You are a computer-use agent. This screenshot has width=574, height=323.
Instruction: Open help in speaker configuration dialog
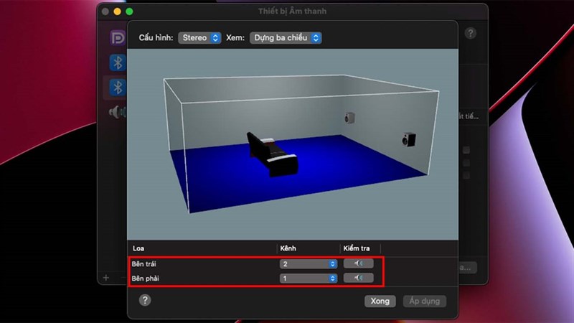tap(145, 300)
